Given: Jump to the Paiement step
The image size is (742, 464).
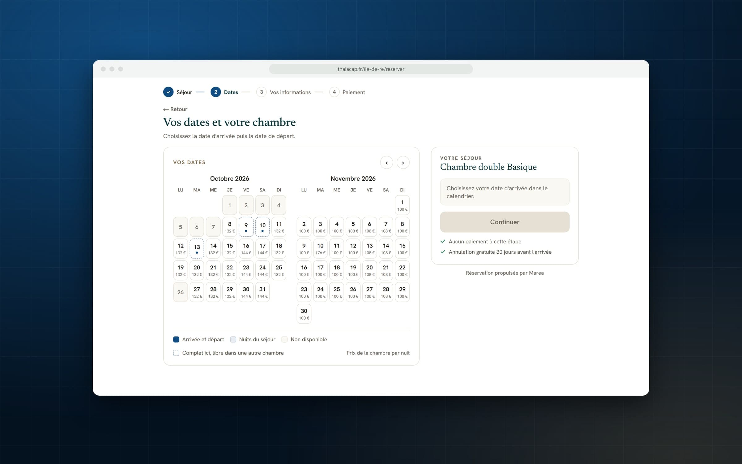Looking at the screenshot, I should click(347, 92).
